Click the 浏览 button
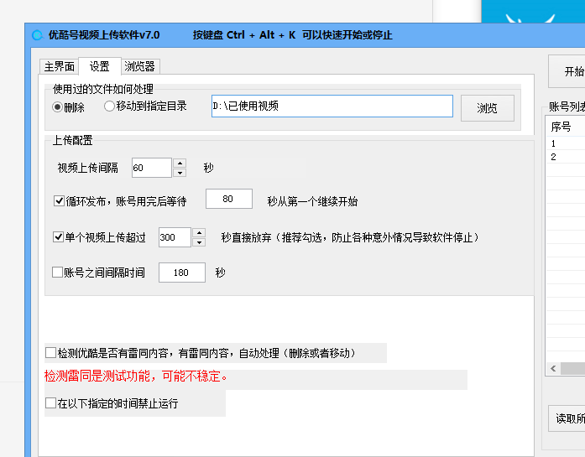Image resolution: width=585 pixels, height=457 pixels. click(x=488, y=108)
